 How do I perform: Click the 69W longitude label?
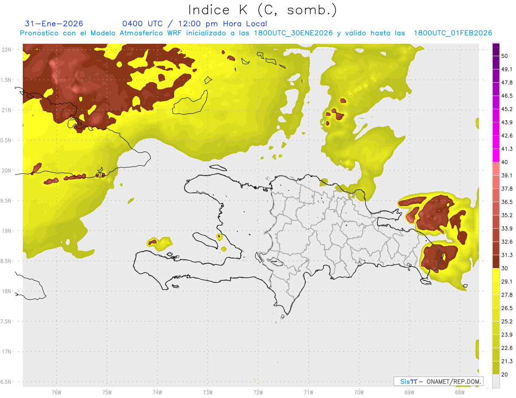pyautogui.click(x=409, y=392)
